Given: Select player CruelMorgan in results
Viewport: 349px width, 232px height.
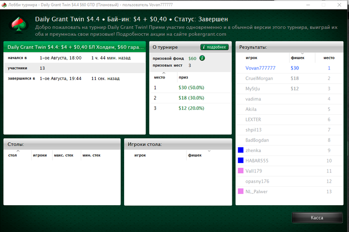Looking at the screenshot, I should 289,78.
